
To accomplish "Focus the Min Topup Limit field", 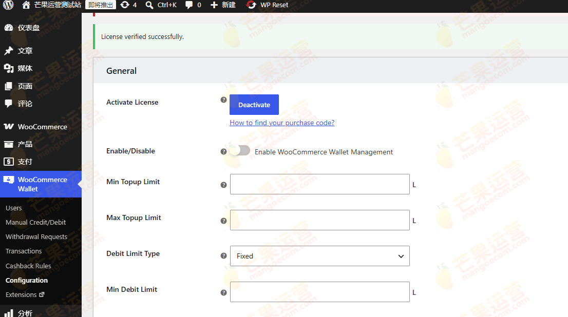I will (320, 184).
